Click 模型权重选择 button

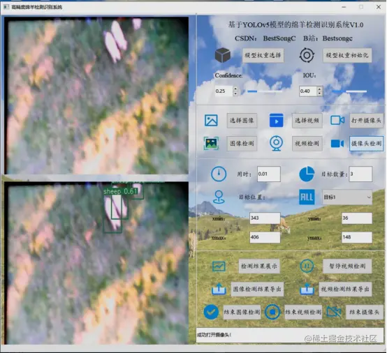coord(263,55)
